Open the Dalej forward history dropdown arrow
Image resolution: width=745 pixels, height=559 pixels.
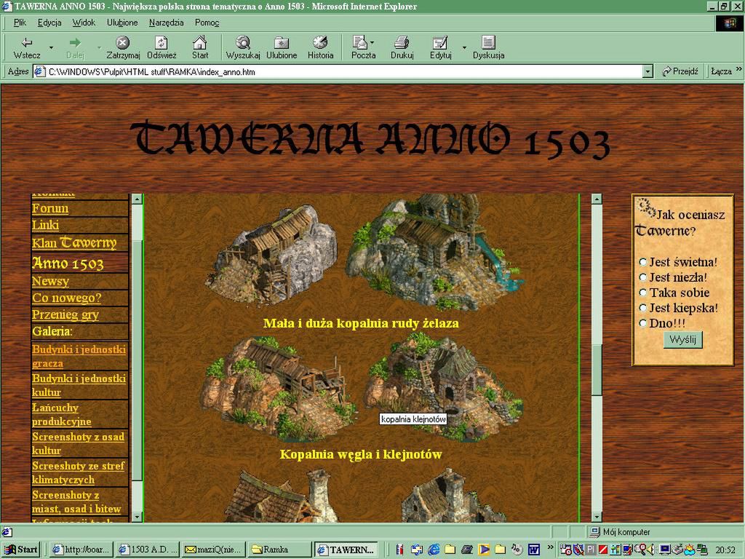(99, 47)
